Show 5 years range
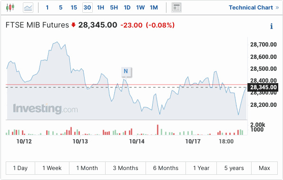Image resolution: width=283 pixels, height=180 pixels. point(234,168)
